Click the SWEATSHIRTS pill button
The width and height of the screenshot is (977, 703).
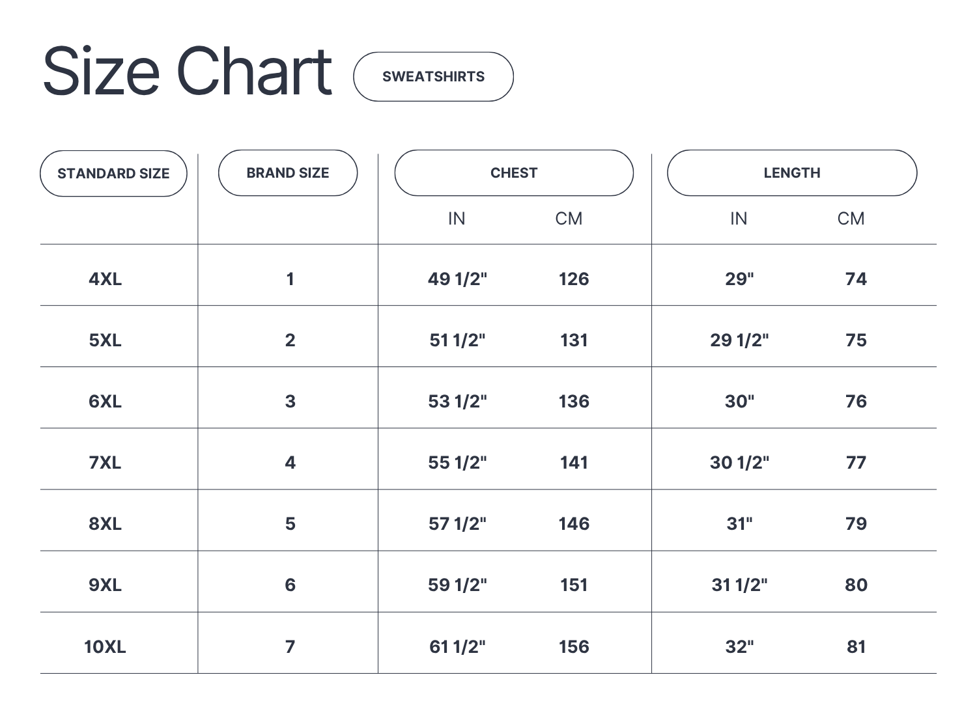coord(433,77)
